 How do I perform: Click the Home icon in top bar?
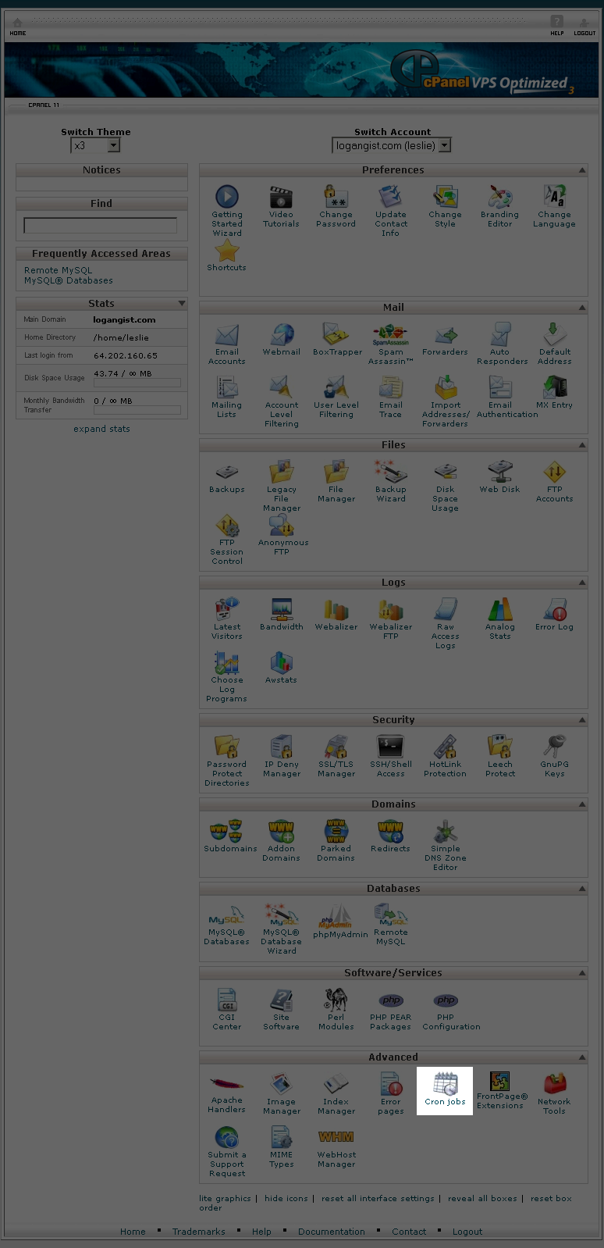point(17,26)
